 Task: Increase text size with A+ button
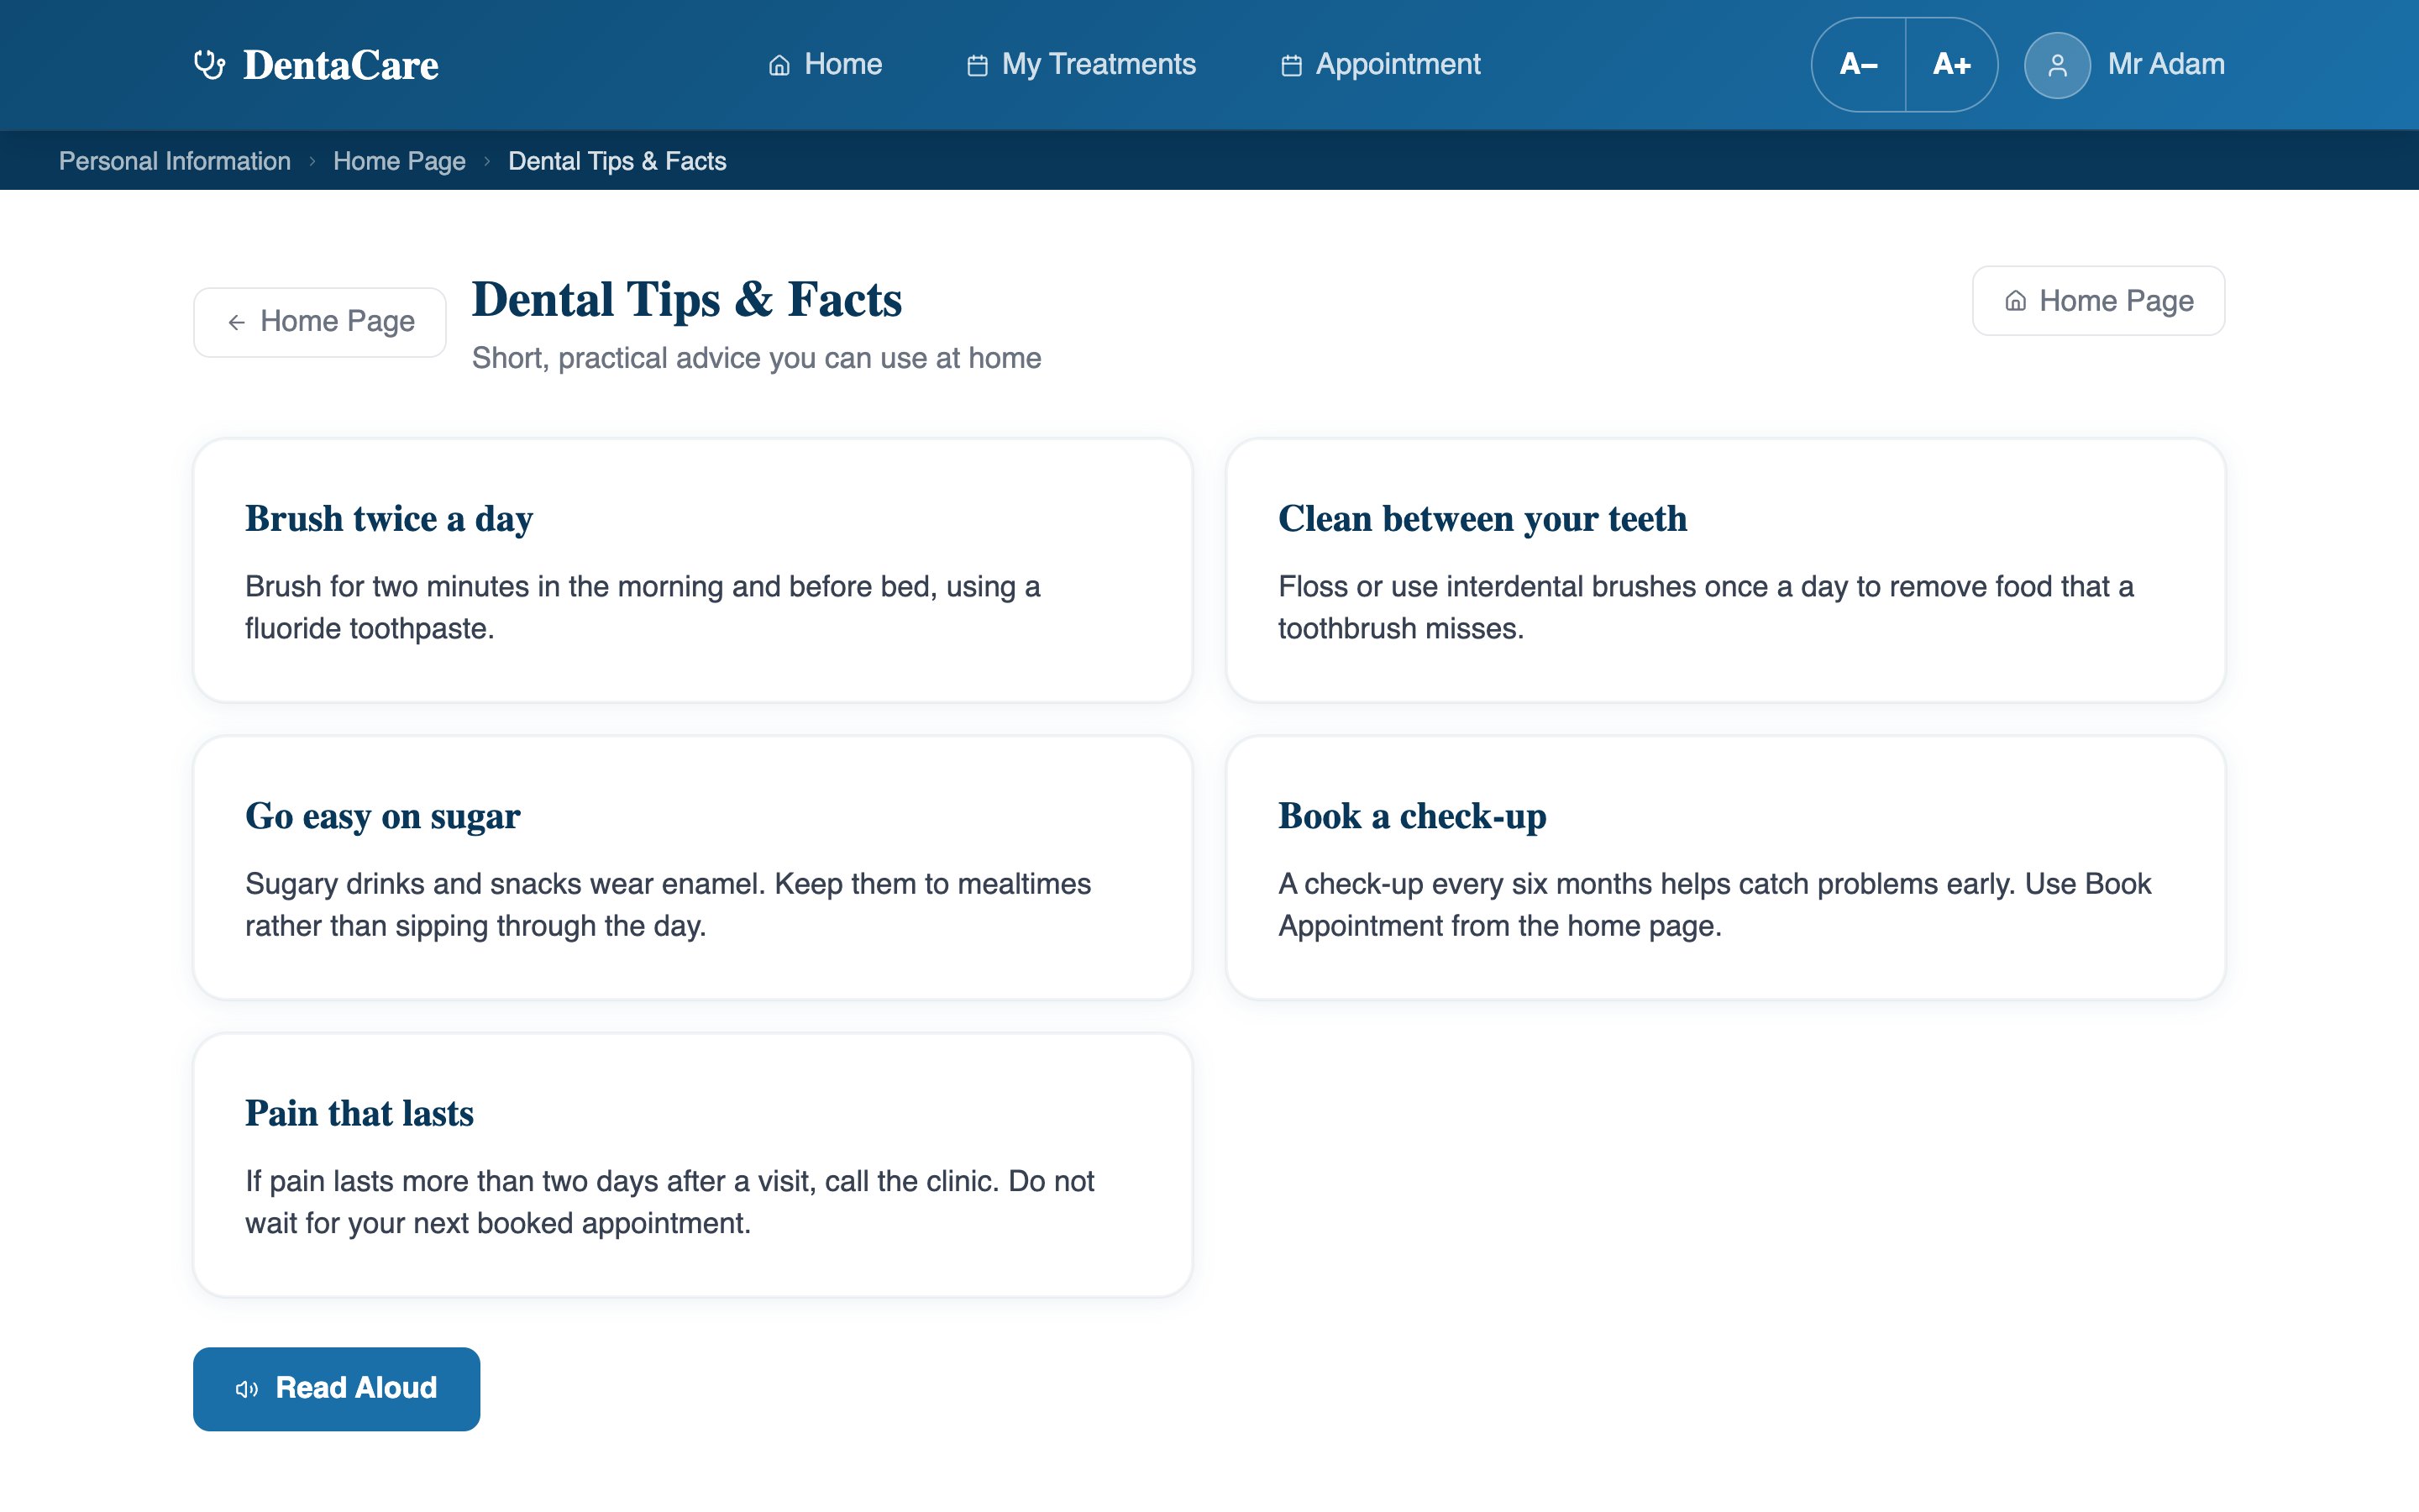[x=1951, y=65]
